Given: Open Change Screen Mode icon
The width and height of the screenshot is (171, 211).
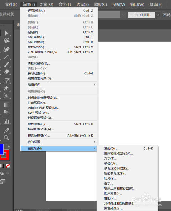Looking at the screenshot, I should (3, 181).
